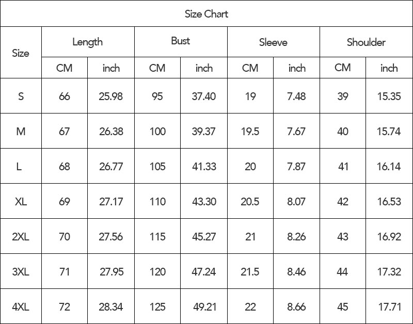Click the 4XL size row label
The width and height of the screenshot is (413, 324).
click(x=21, y=306)
